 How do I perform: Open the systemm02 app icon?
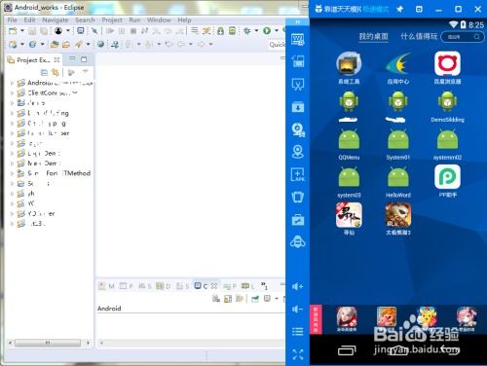(x=447, y=140)
